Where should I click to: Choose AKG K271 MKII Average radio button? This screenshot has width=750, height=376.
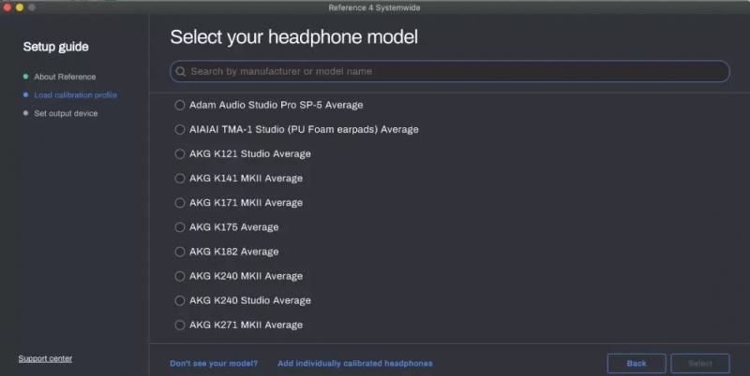[x=180, y=325]
